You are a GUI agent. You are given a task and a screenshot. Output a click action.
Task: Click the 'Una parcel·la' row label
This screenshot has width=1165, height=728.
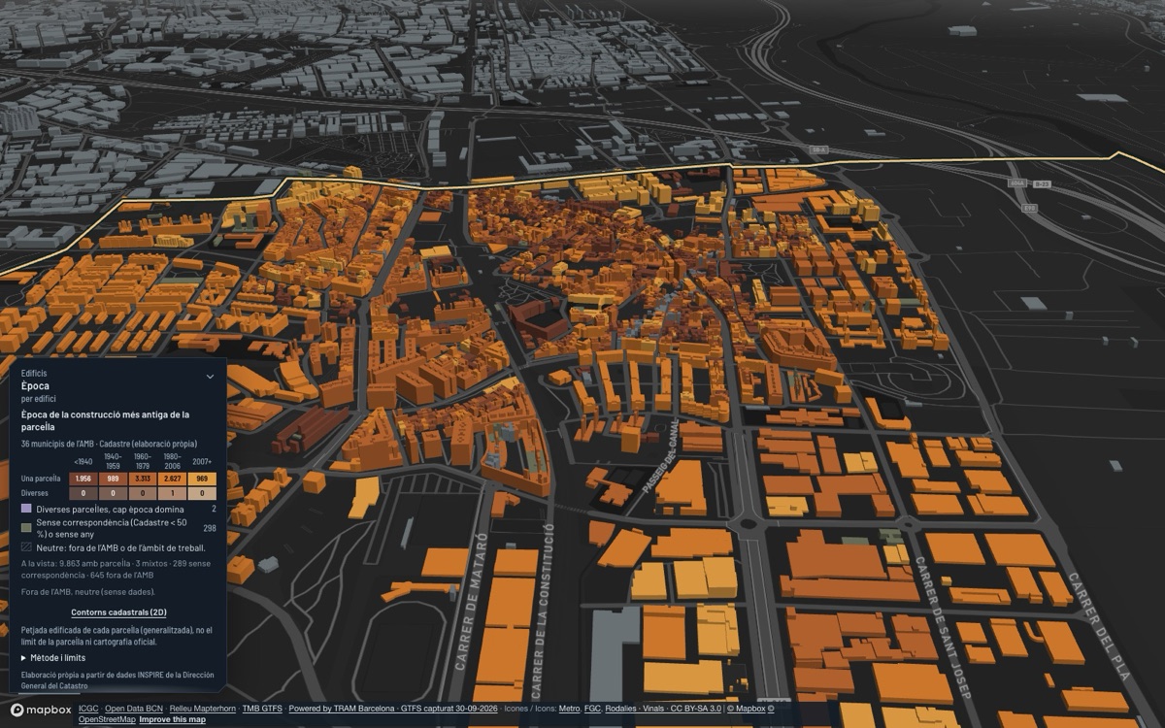(41, 479)
